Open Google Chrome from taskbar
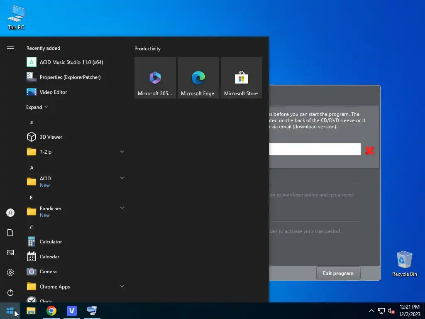425x319 pixels. (51, 311)
